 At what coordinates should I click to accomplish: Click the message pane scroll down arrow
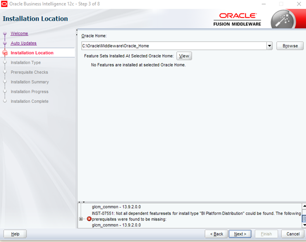tap(304, 225)
